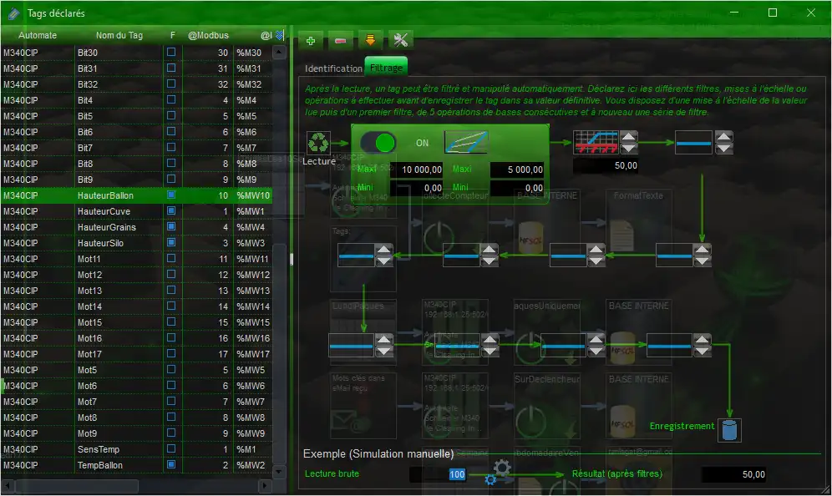Check the F checkbox for SensTemp
Image resolution: width=832 pixels, height=496 pixels.
point(171,448)
